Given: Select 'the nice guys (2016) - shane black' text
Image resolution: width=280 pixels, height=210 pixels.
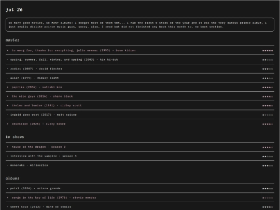Looking at the screenshot, I should pyautogui.click(x=42, y=96).
